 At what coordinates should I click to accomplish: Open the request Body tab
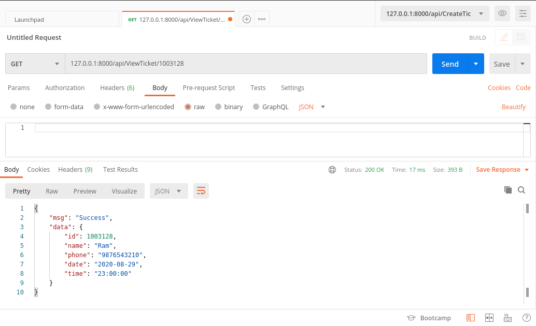pos(160,88)
